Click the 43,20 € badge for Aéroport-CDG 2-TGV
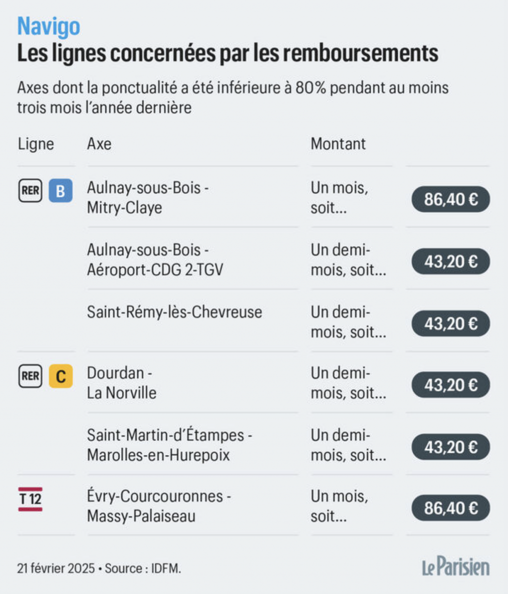This screenshot has width=508, height=594. click(451, 261)
